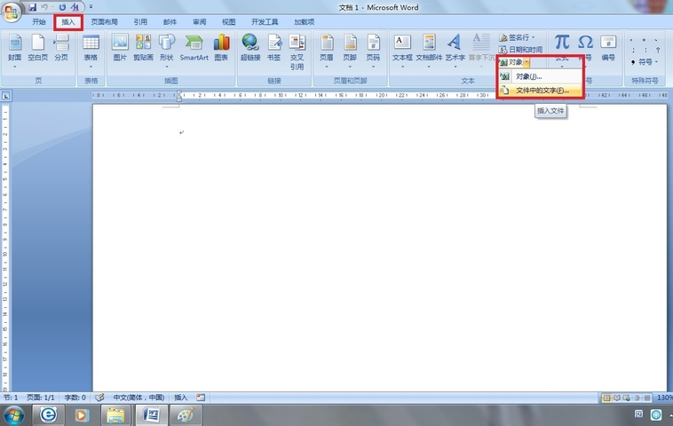Click the 签名行 button
Image resolution: width=673 pixels, height=426 pixels.
tap(518, 38)
